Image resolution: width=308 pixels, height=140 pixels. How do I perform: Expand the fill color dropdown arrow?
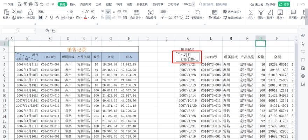click(x=81, y=17)
